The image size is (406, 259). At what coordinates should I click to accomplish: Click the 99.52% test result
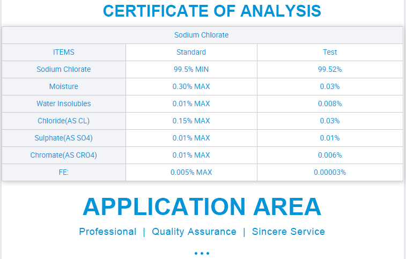[x=330, y=69]
